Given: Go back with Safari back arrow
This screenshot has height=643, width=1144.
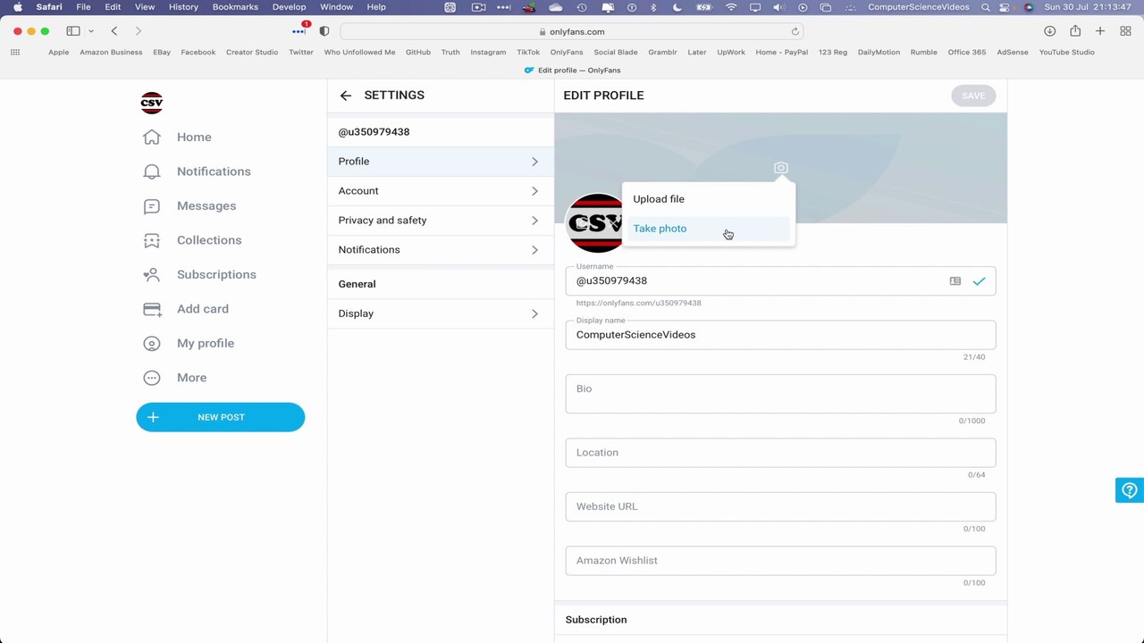Looking at the screenshot, I should [x=114, y=31].
